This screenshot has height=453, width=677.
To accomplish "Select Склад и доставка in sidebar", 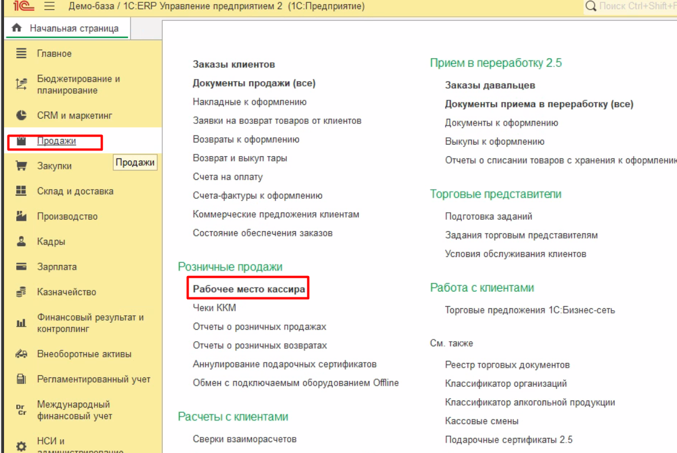I will coord(75,191).
